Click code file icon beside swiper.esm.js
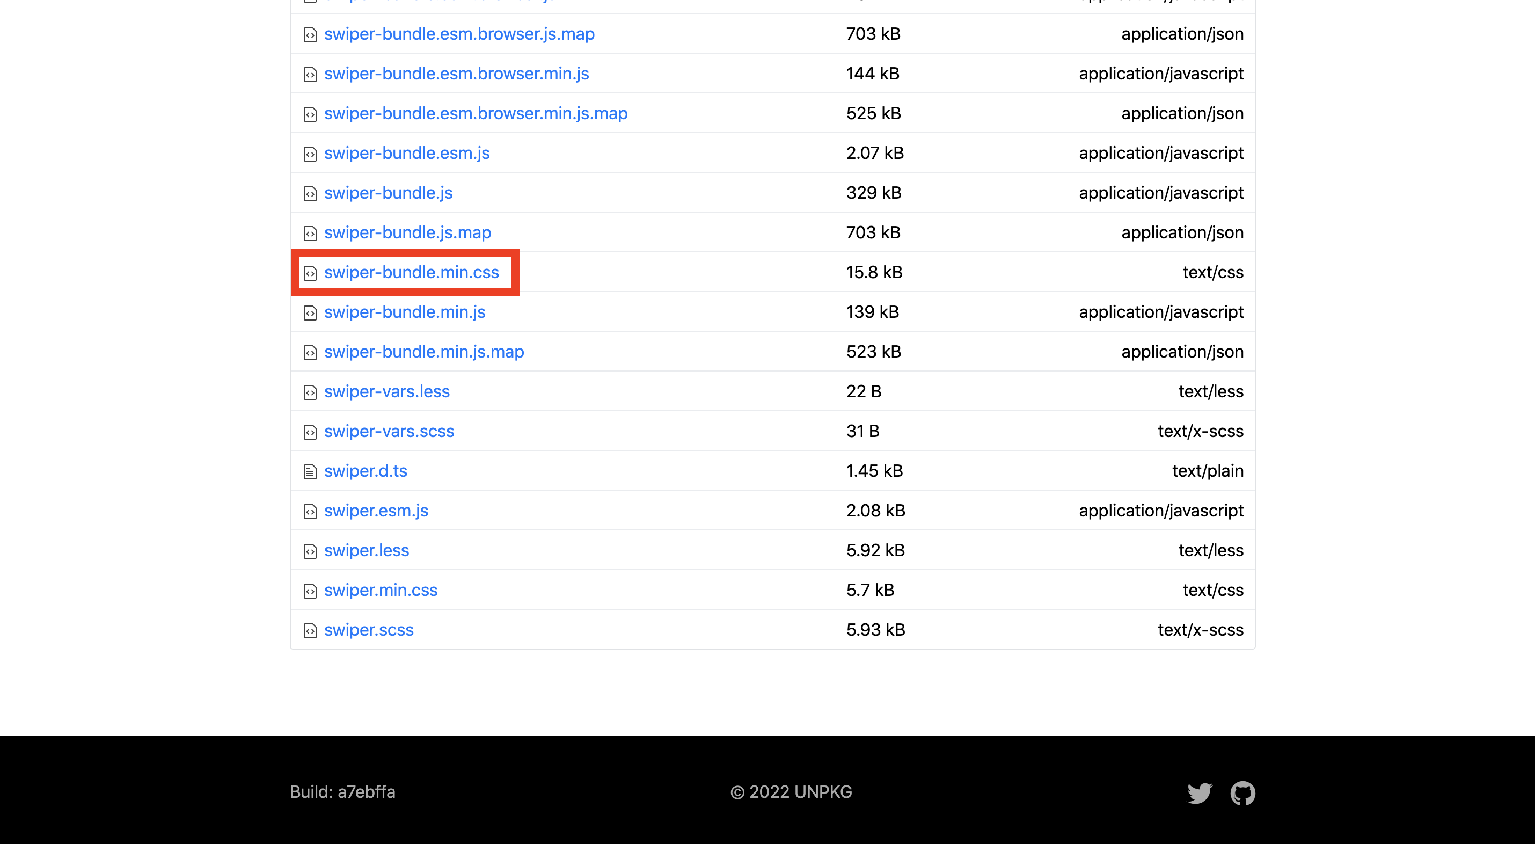 click(310, 512)
